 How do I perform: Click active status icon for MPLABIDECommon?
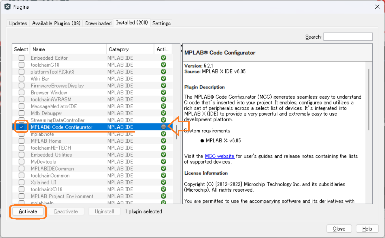tap(163, 169)
